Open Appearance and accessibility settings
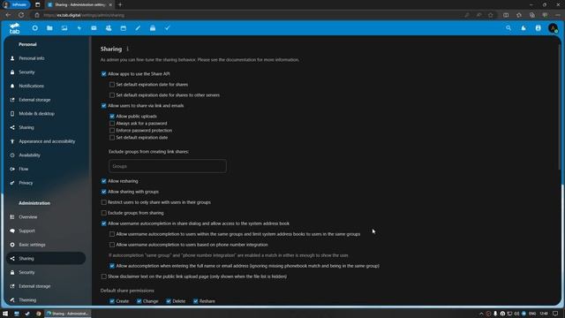 (46, 141)
